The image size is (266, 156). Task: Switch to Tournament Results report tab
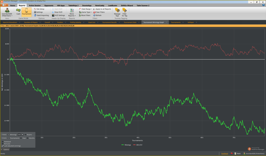[109, 22]
